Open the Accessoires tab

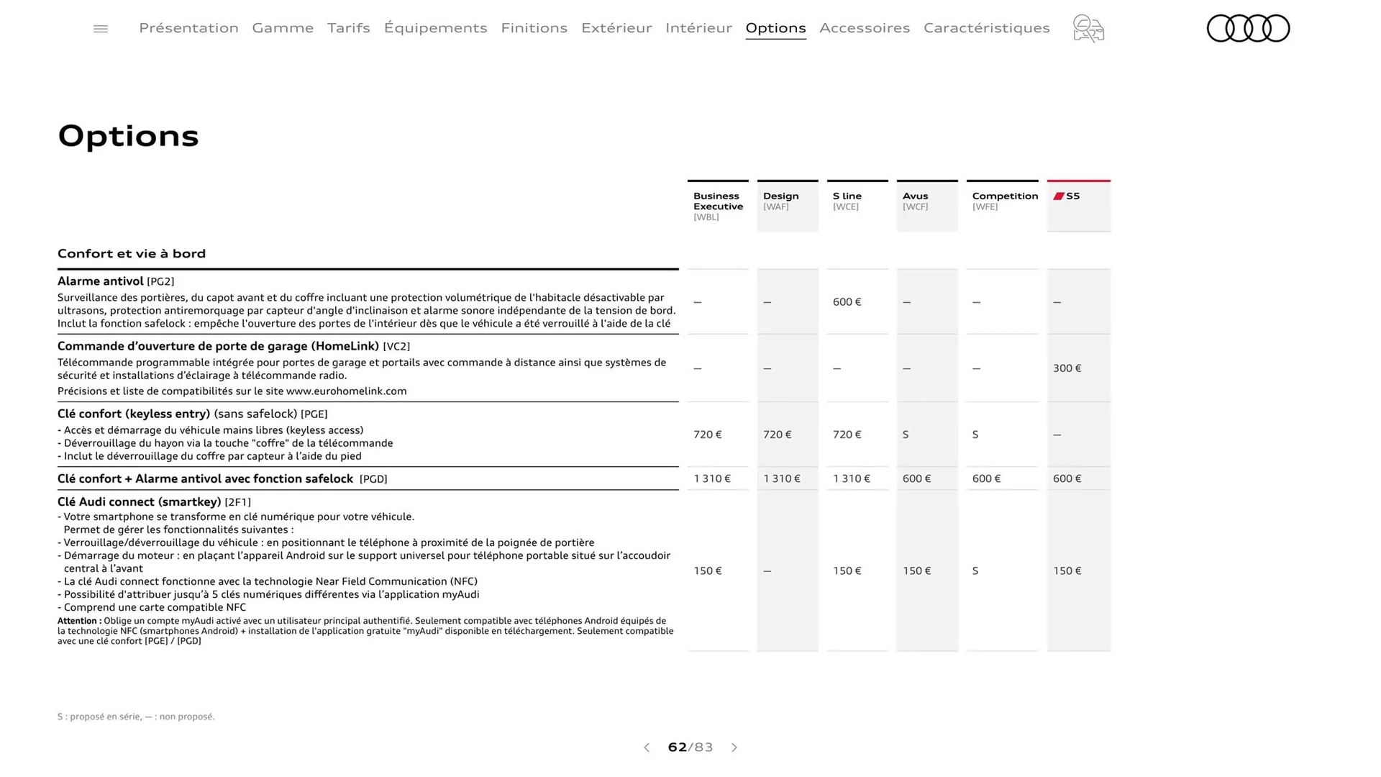(865, 28)
